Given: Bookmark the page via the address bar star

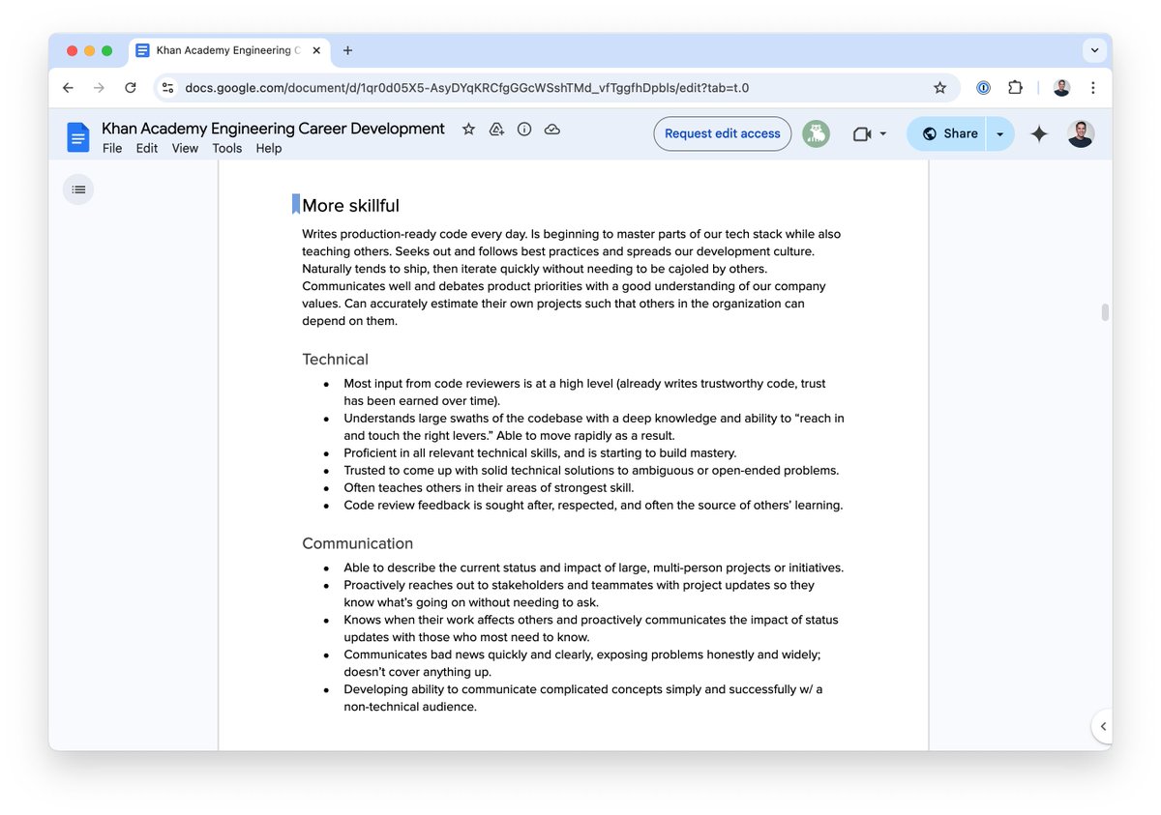Looking at the screenshot, I should tap(939, 87).
